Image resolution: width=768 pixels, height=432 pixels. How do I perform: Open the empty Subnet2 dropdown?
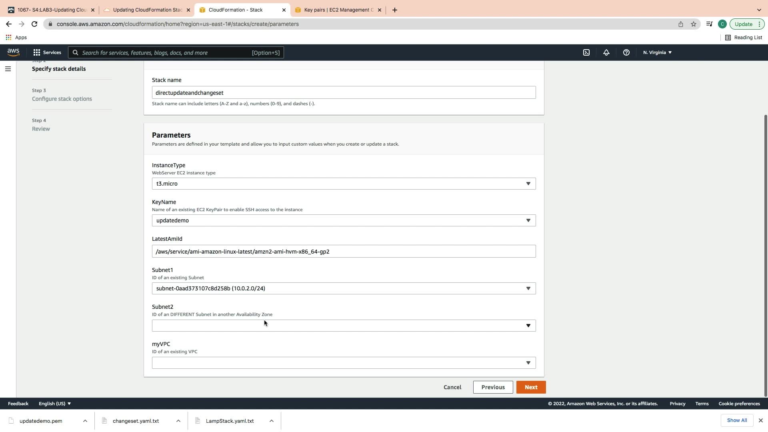pyautogui.click(x=344, y=326)
